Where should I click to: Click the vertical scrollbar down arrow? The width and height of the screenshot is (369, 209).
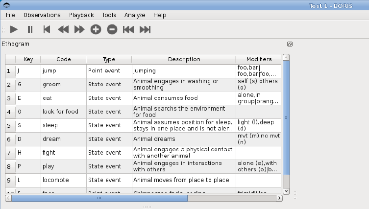(x=286, y=191)
